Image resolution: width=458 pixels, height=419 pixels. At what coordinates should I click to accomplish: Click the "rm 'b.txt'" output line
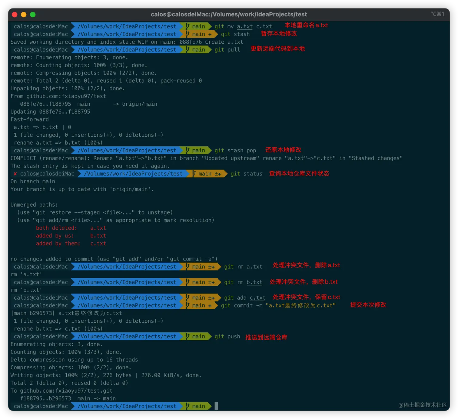pyautogui.click(x=26, y=290)
